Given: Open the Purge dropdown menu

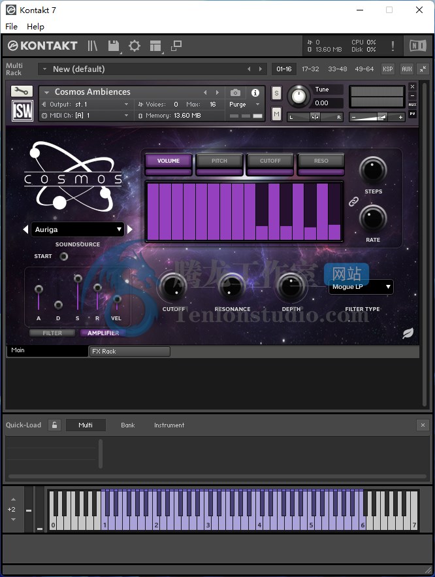Looking at the screenshot, I should (x=244, y=105).
